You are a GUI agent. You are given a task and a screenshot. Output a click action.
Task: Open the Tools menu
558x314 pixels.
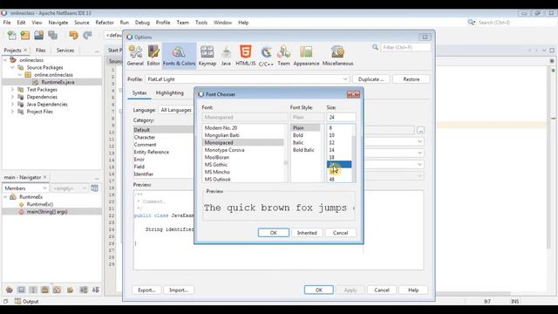[201, 23]
